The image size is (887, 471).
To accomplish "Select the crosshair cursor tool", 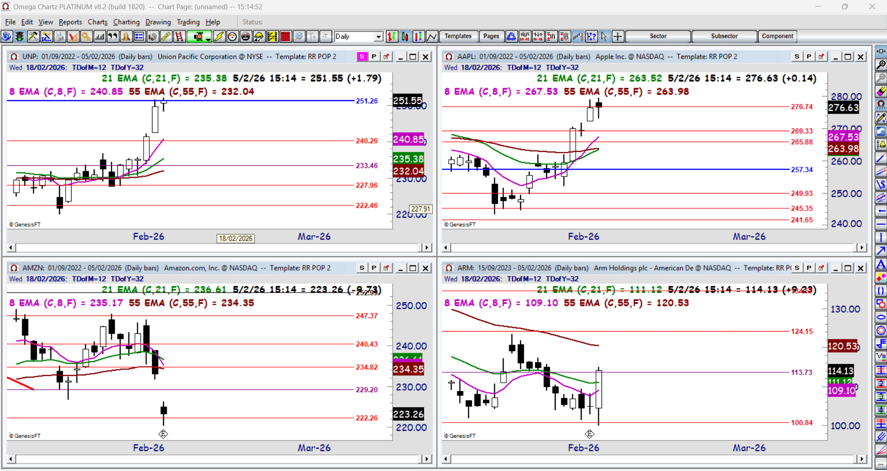I will [618, 36].
